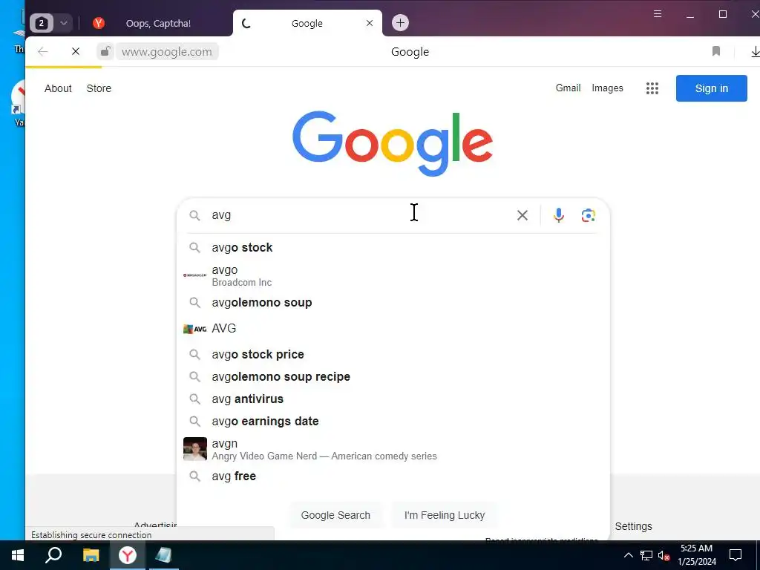Open the Images link

607,88
